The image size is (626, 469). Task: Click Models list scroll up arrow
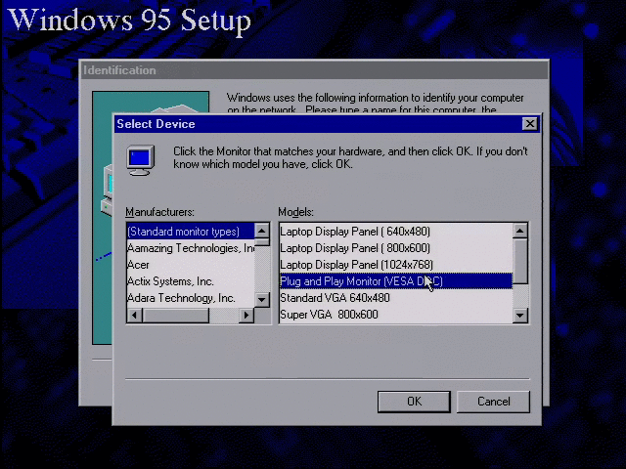[520, 231]
